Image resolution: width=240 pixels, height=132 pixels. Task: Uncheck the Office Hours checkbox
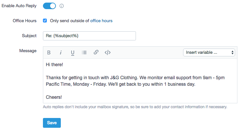(x=45, y=21)
